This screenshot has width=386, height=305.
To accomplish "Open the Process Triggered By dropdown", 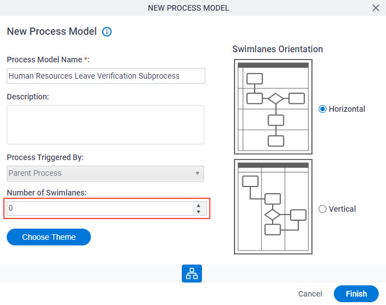I will tap(105, 174).
